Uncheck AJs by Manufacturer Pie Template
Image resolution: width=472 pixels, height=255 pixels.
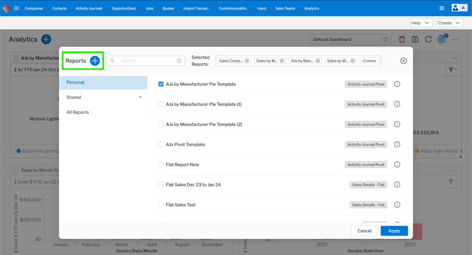click(x=161, y=84)
